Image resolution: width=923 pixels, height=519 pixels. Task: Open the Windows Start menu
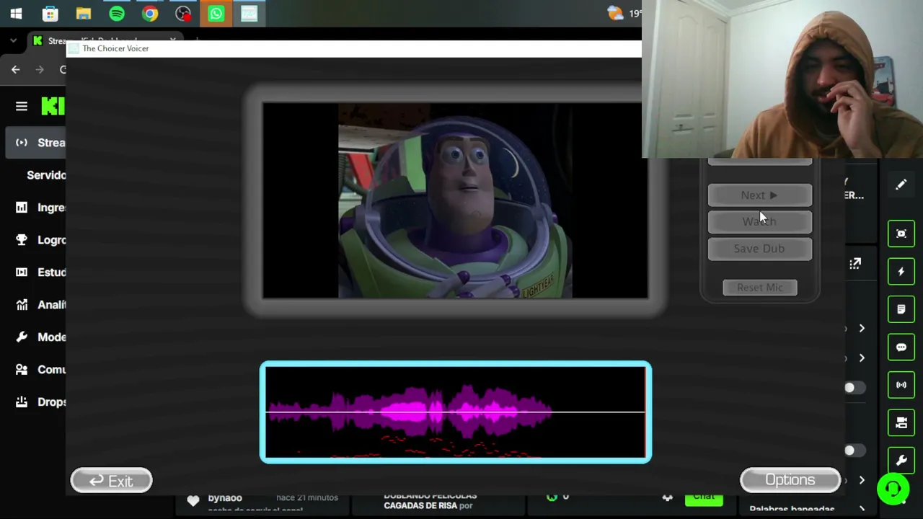point(16,13)
